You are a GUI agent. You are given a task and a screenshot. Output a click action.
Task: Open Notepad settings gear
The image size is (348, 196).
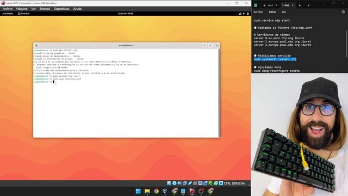click(x=343, y=12)
